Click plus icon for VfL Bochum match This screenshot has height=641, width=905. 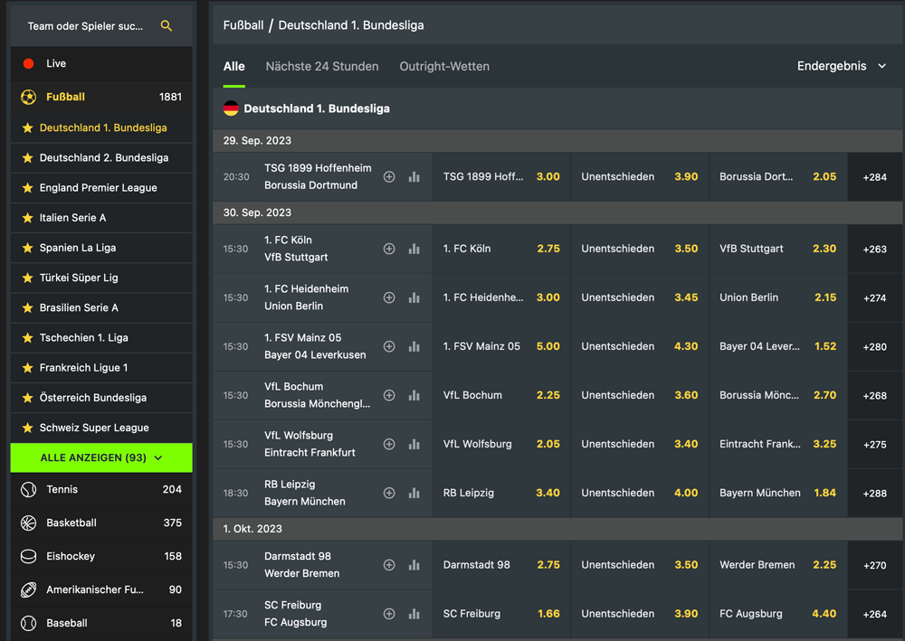pos(389,395)
